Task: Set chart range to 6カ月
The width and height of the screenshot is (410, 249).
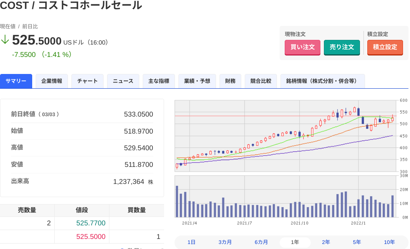Action: pyautogui.click(x=261, y=242)
